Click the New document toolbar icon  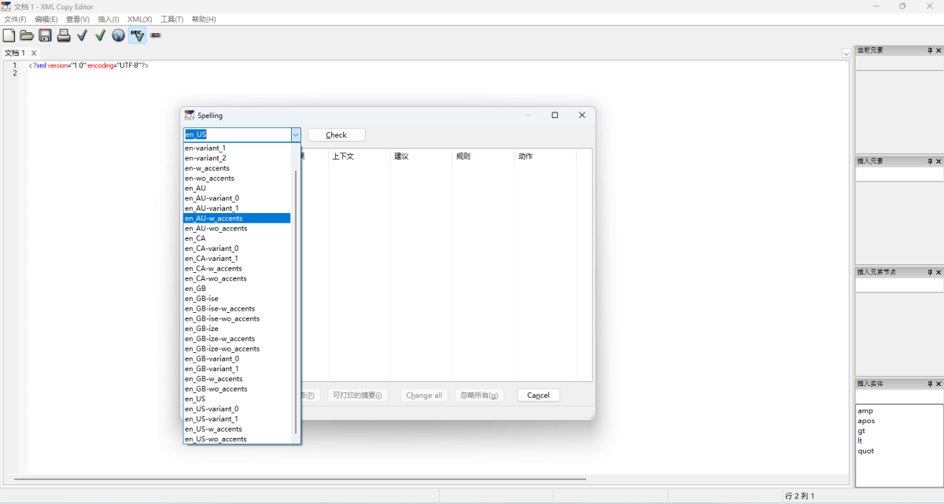[9, 35]
